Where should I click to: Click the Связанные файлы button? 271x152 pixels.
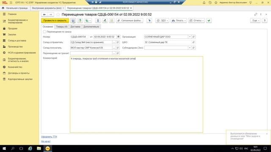coord(130,21)
